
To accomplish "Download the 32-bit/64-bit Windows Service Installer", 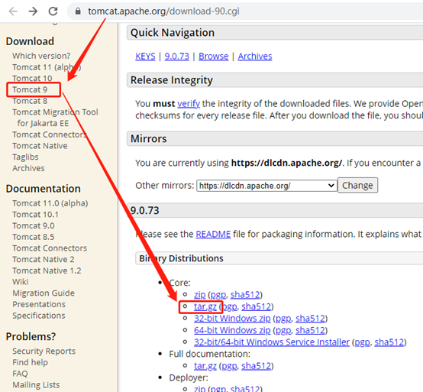I will [x=272, y=342].
